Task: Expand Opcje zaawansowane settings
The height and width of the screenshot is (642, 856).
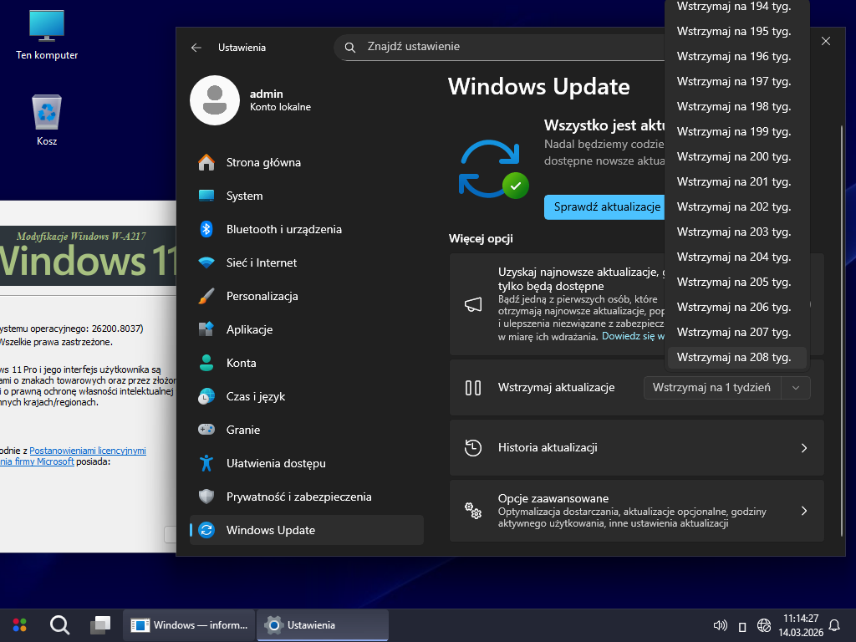Action: [x=635, y=510]
